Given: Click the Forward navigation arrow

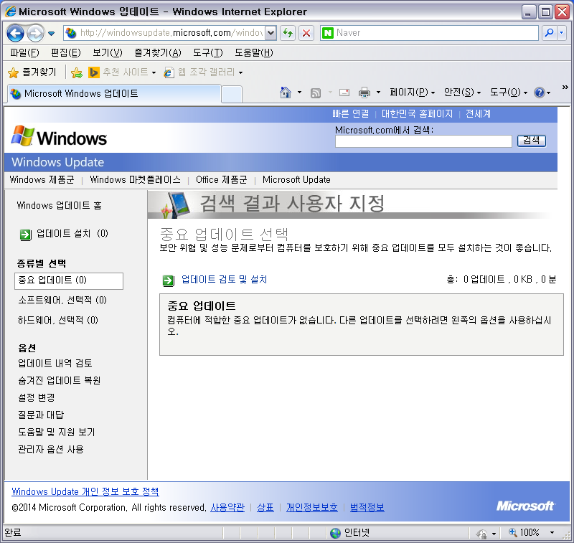Looking at the screenshot, I should pos(35,33).
